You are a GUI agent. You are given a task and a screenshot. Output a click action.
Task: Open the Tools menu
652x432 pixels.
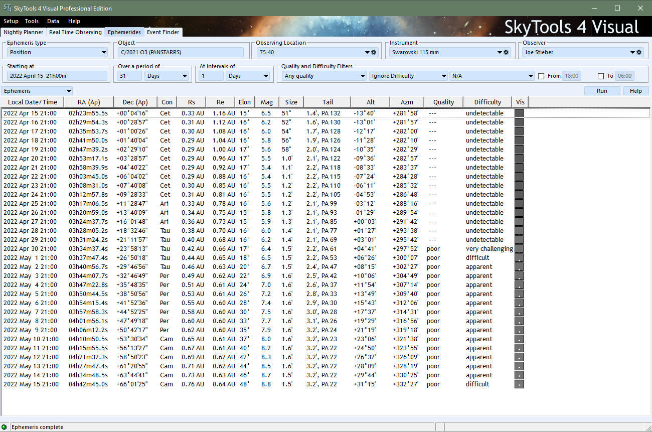(x=32, y=21)
